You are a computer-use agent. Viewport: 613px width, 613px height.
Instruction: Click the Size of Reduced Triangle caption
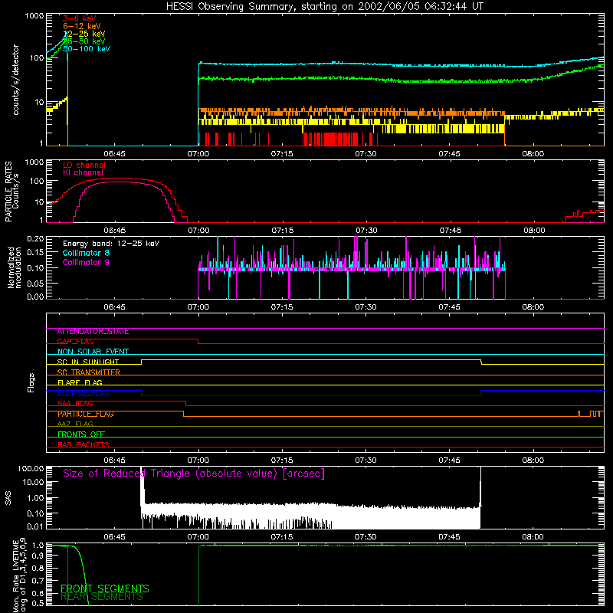click(194, 474)
